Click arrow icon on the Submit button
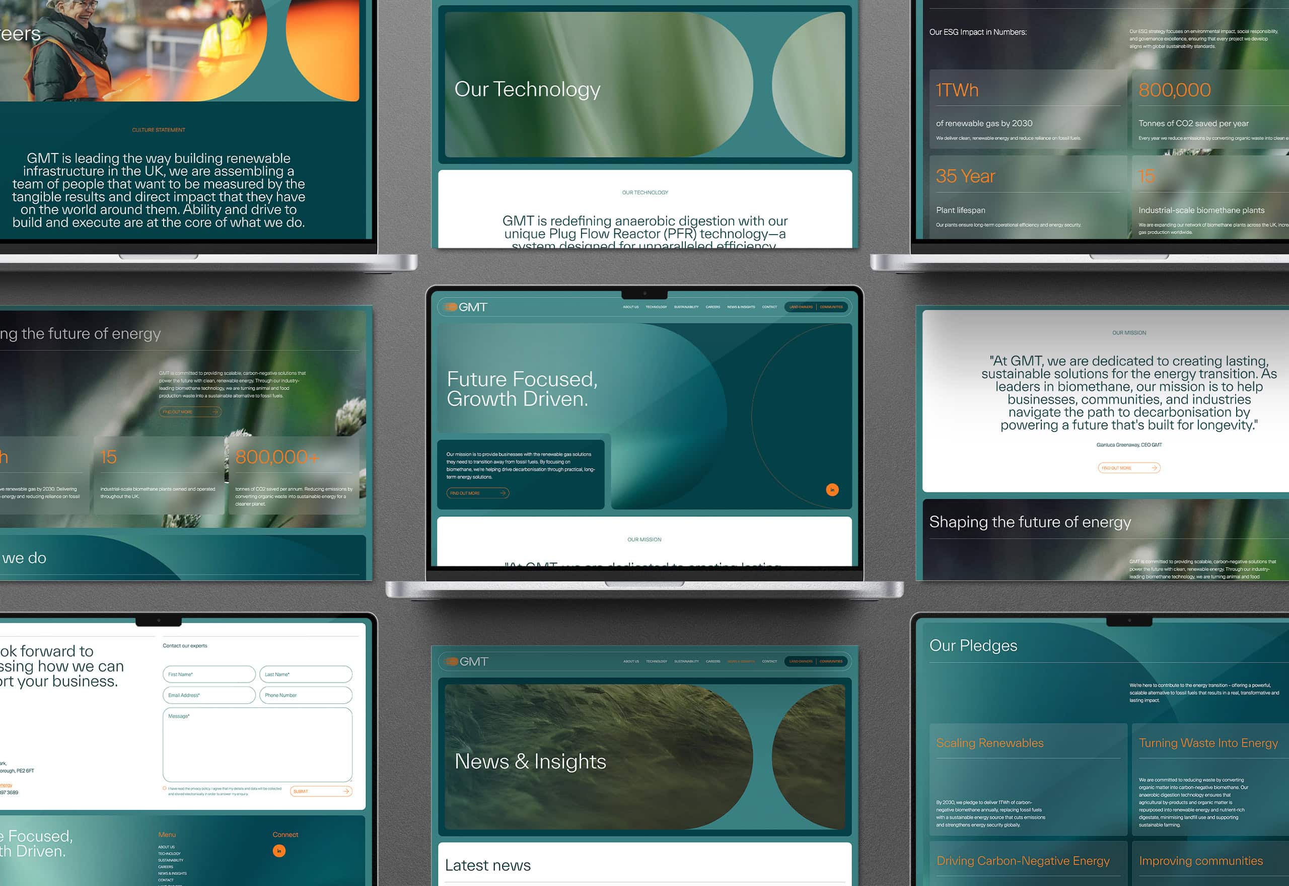 346,791
